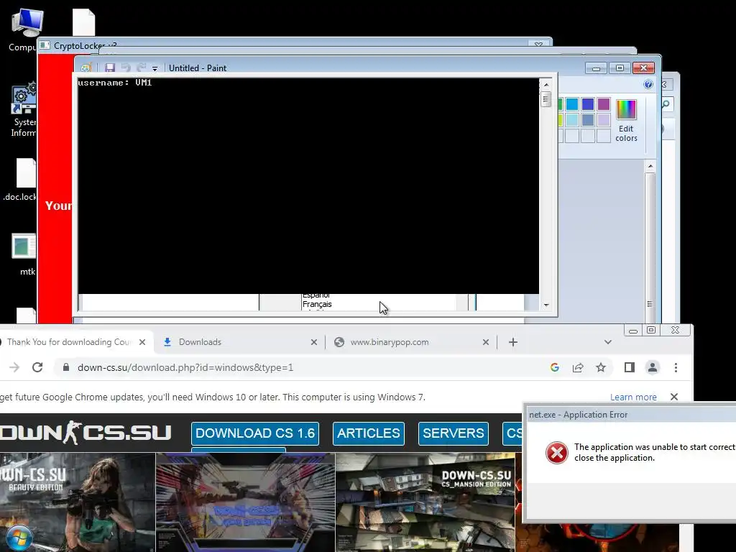Click the red error icon in net.exe dialog
Image resolution: width=736 pixels, height=552 pixels.
pyautogui.click(x=557, y=452)
